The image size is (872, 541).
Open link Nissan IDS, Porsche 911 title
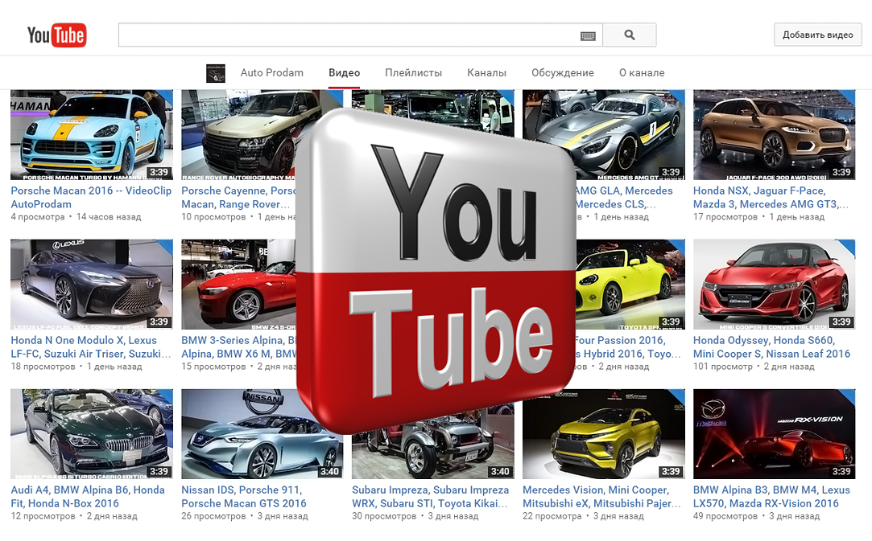(244, 496)
